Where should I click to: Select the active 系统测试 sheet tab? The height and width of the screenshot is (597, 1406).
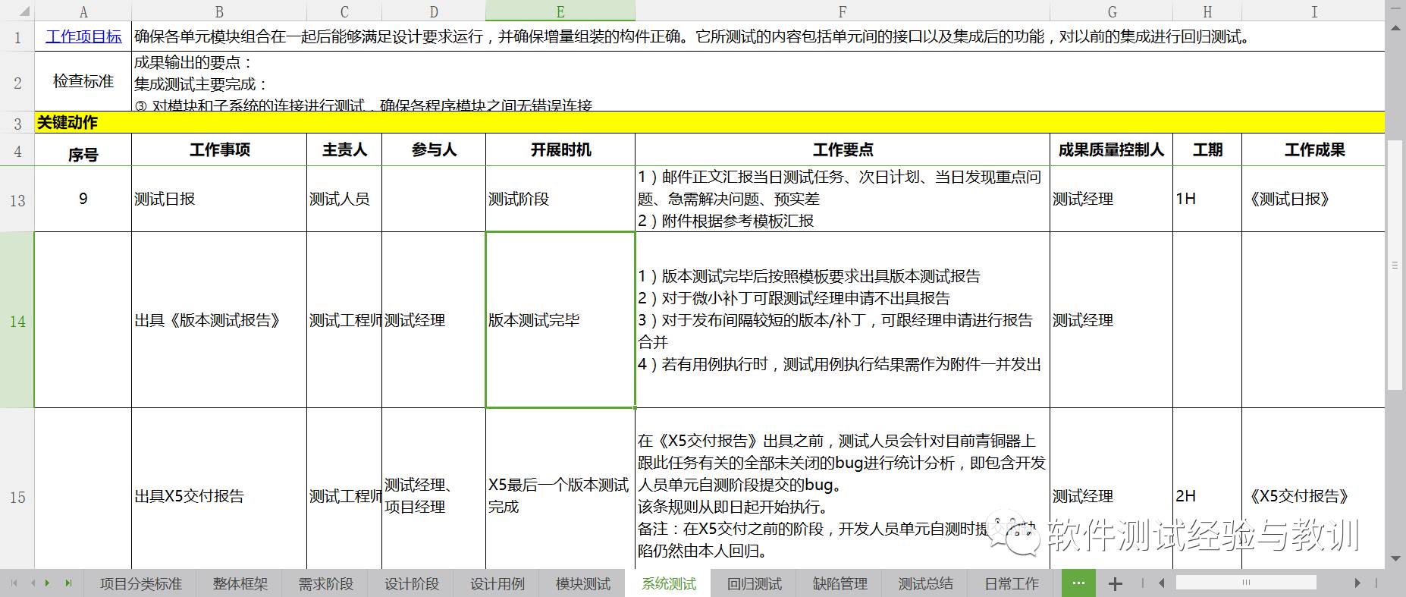(668, 583)
